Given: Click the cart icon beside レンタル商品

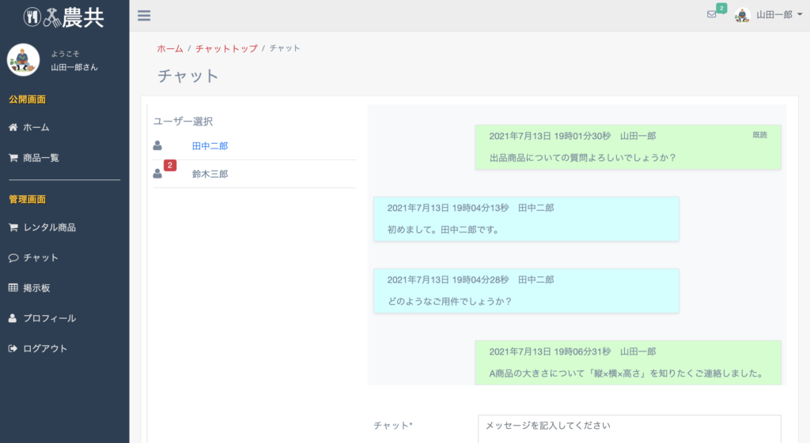Looking at the screenshot, I should click(x=13, y=227).
